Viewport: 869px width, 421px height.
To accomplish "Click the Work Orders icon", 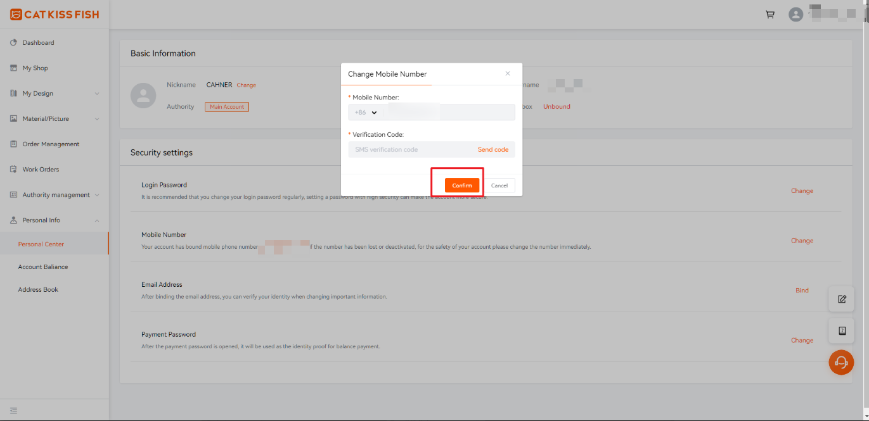I will tap(13, 169).
